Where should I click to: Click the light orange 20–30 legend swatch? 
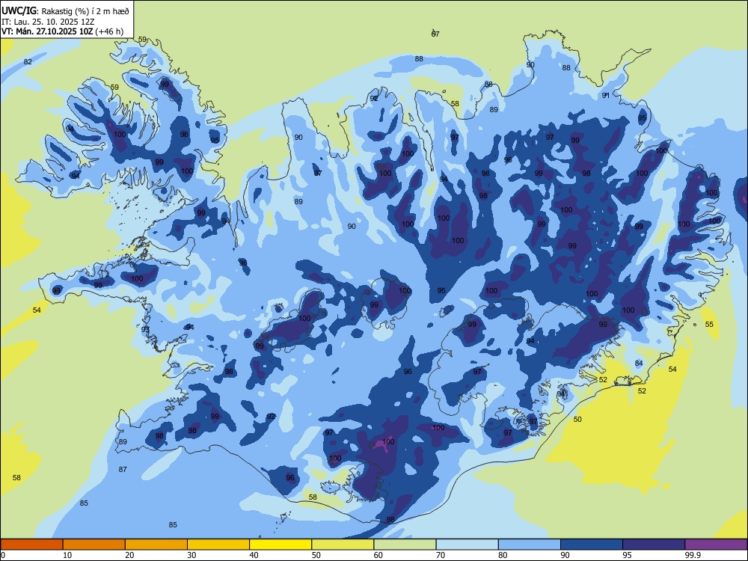click(156, 545)
